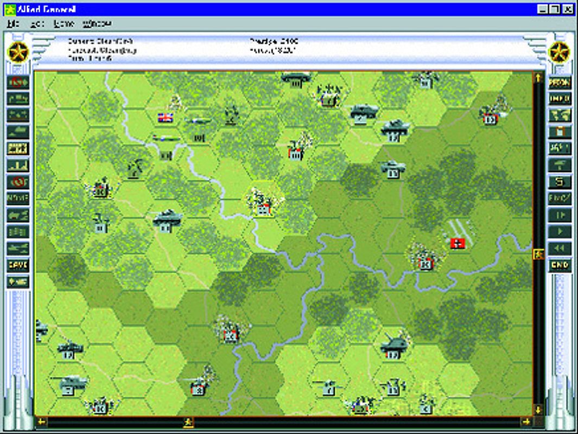
Task: Click the aircraft icon near bottom of left sidebar
Action: point(17,248)
